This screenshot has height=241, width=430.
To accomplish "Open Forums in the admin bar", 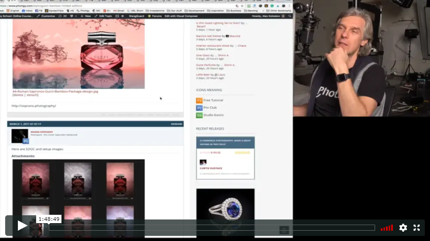I will click(154, 16).
